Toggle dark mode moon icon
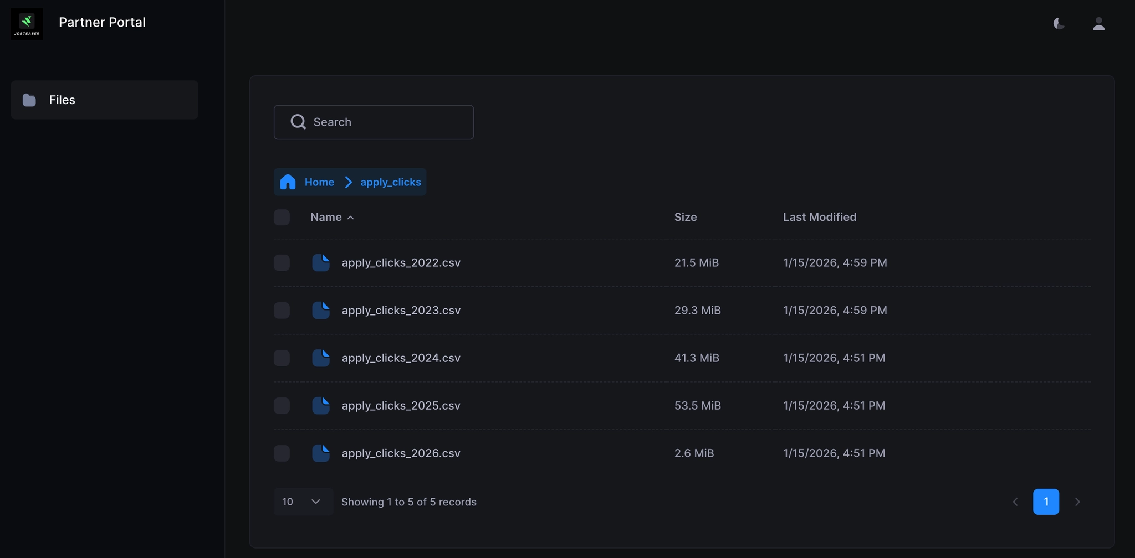Viewport: 1135px width, 558px height. (1059, 23)
